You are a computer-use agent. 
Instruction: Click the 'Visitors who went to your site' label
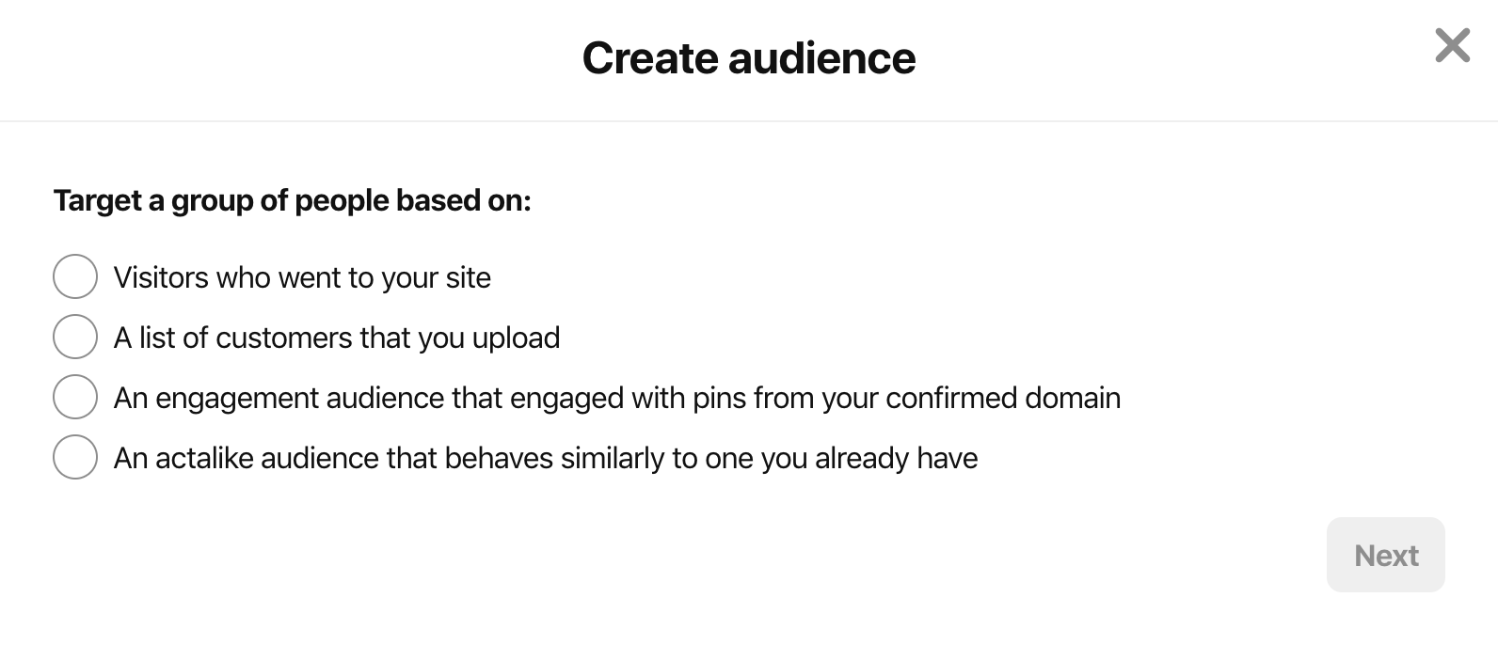[x=302, y=277]
